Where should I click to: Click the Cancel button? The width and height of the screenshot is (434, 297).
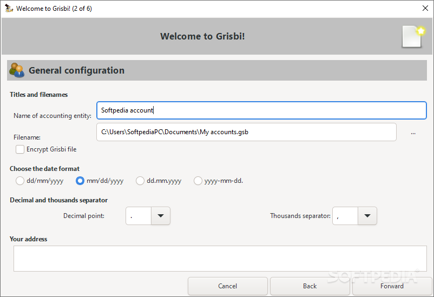coord(227,286)
